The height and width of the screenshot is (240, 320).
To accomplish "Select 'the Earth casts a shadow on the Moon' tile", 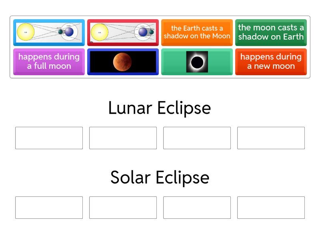I will click(197, 32).
